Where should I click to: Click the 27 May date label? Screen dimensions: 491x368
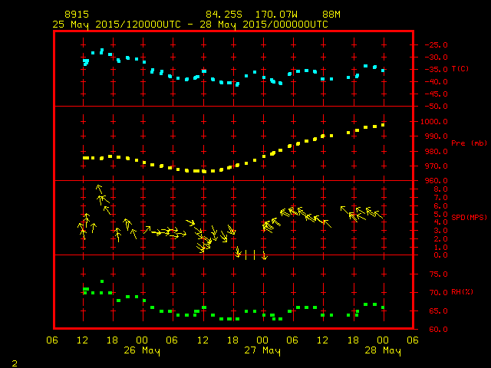[262, 350]
